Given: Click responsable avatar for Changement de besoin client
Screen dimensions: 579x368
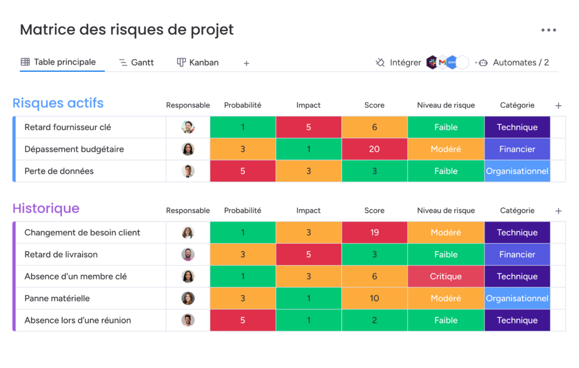Looking at the screenshot, I should (x=188, y=232).
